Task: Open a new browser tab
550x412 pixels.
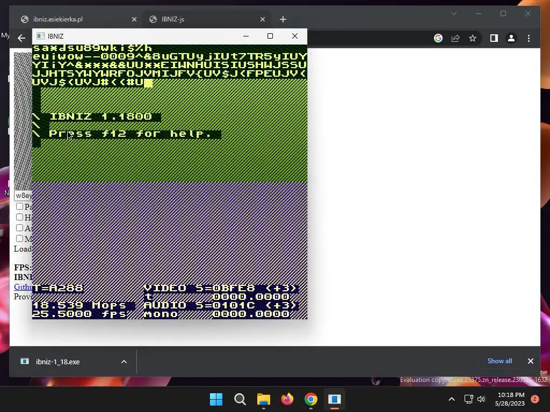Action: pos(283,20)
